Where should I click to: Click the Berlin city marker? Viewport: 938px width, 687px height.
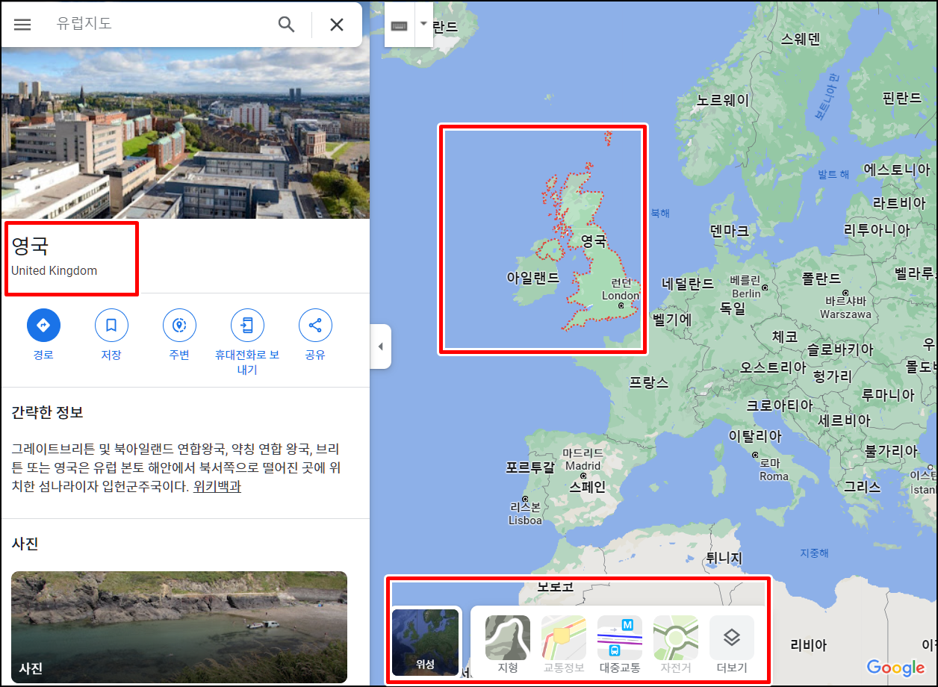pos(765,287)
